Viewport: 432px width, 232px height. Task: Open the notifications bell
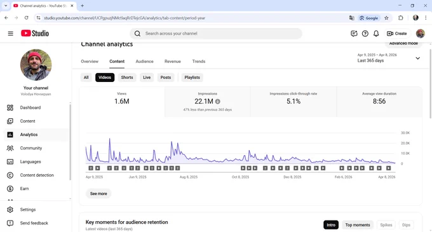(376, 34)
